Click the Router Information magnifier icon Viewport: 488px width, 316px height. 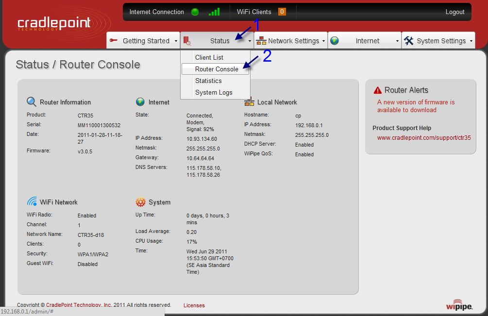[x=32, y=102]
